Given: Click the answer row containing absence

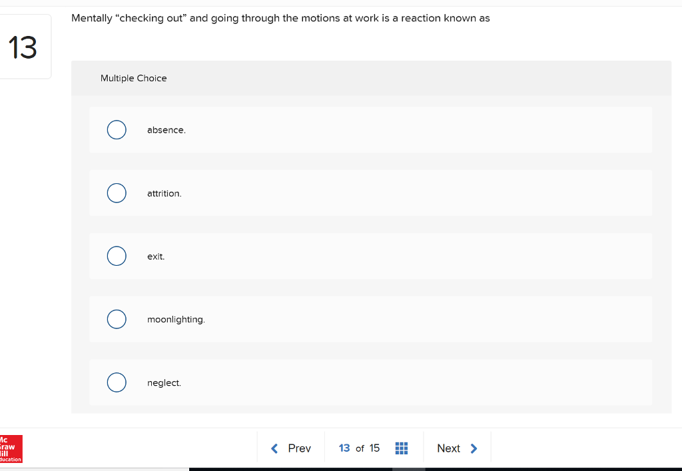Looking at the screenshot, I should click(x=370, y=129).
